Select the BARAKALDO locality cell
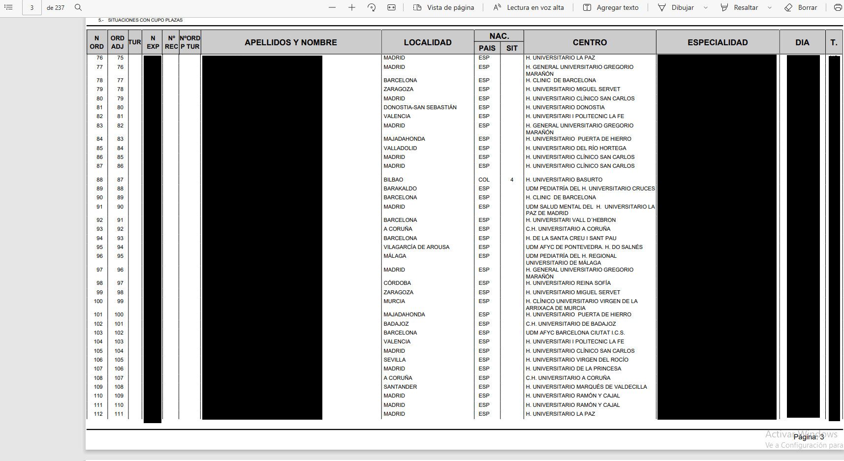This screenshot has width=844, height=461. (400, 188)
